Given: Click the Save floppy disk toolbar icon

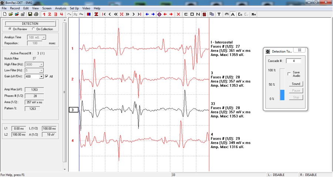Looking at the screenshot, I should [x=30, y=14].
